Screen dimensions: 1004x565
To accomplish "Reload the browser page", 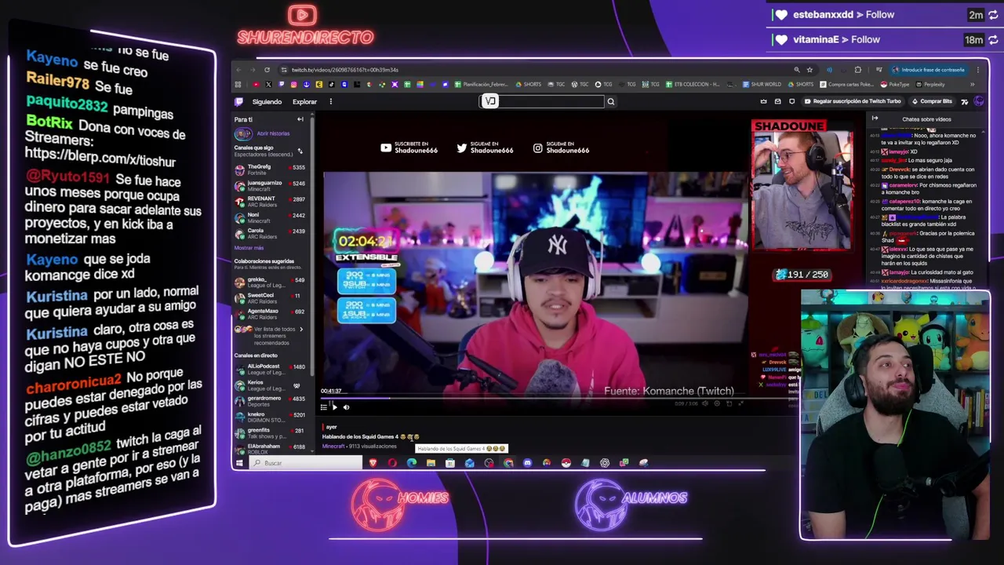I will click(x=267, y=69).
